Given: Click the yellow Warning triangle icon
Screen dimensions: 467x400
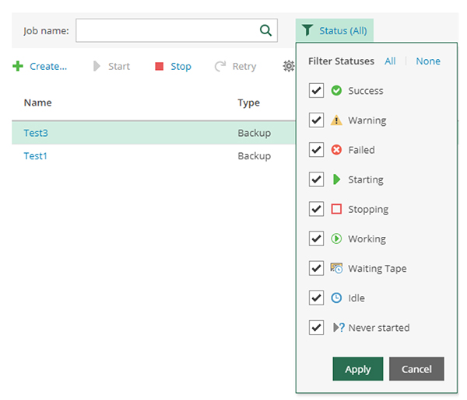Looking at the screenshot, I should click(336, 120).
